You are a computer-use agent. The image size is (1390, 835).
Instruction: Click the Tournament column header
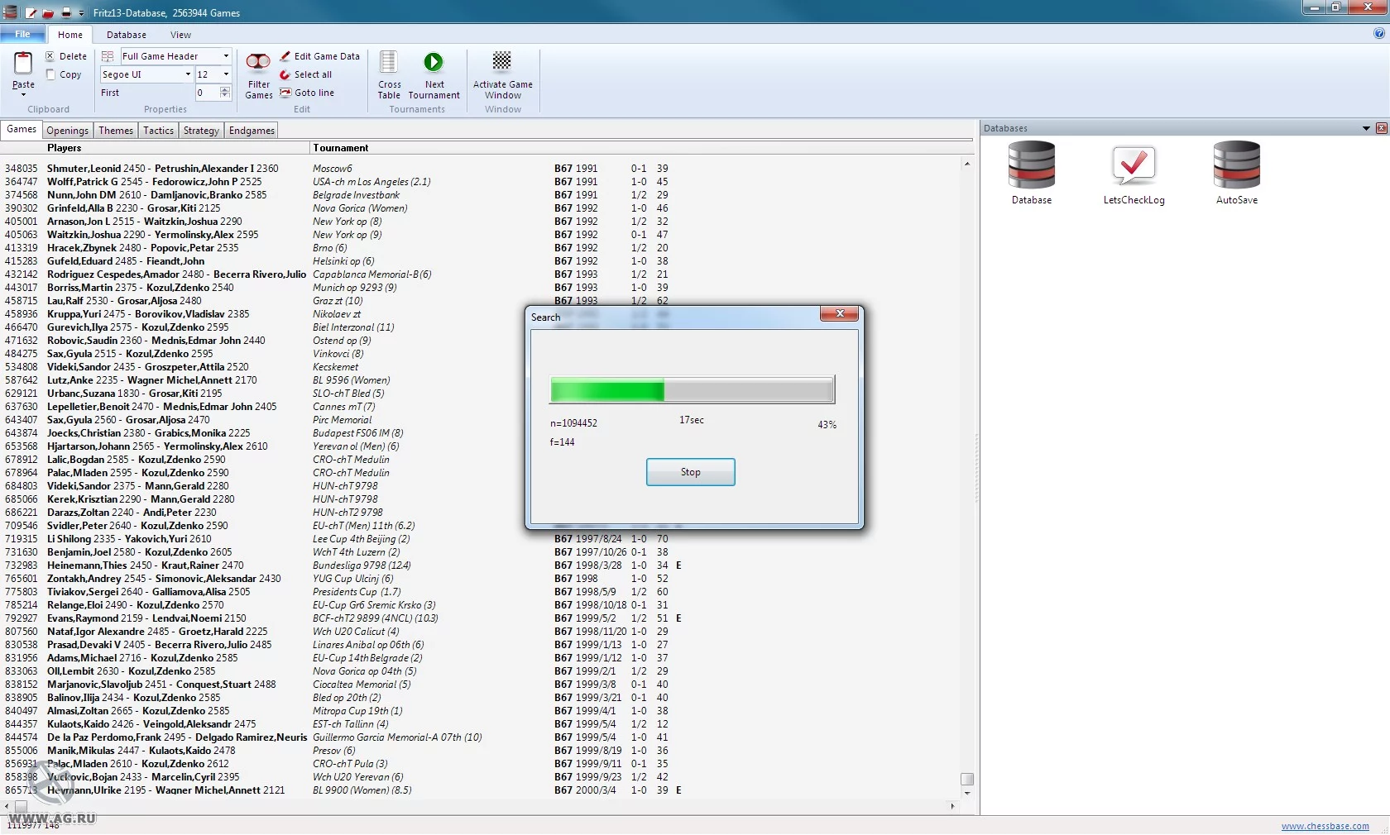pos(341,148)
